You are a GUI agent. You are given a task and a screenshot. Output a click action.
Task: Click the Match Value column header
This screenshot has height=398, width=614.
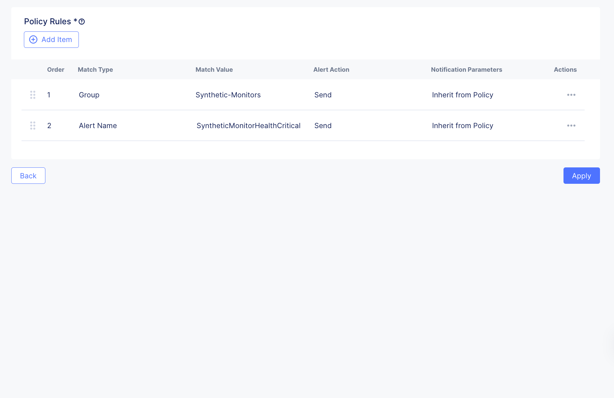point(214,70)
